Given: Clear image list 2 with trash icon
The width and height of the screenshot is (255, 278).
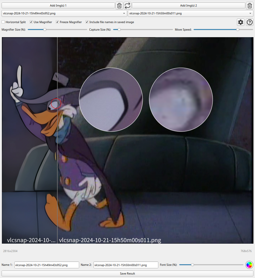Looking at the screenshot, I should [250, 6].
